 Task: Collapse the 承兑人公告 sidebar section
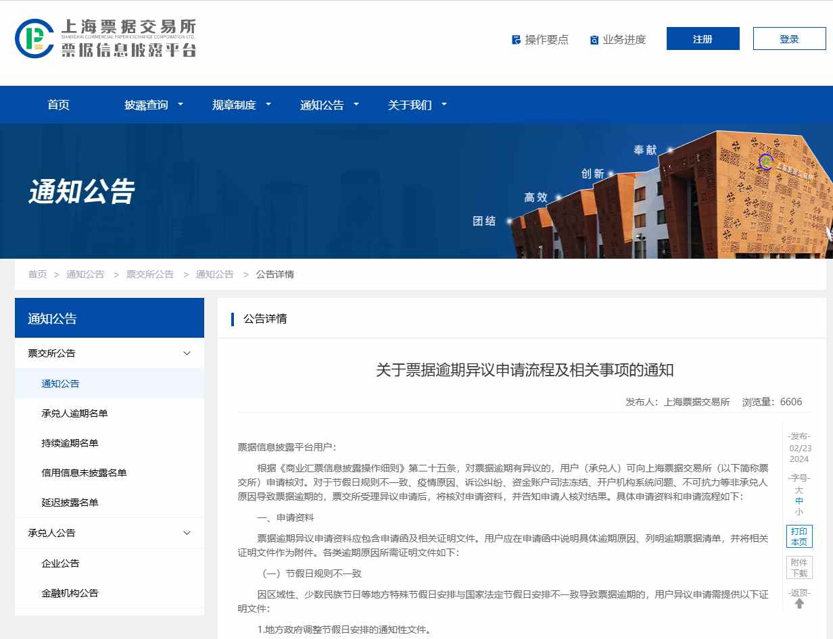(187, 533)
